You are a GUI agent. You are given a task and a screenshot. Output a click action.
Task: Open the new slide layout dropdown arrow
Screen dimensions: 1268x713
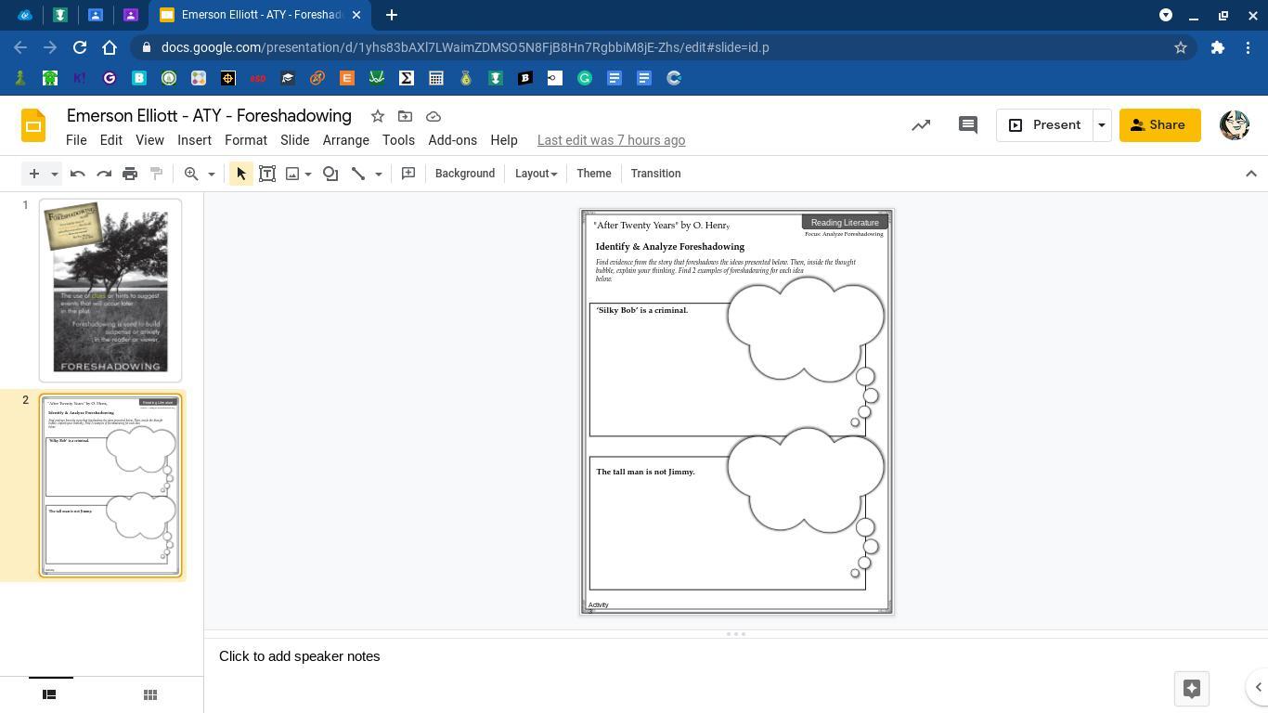(x=55, y=174)
